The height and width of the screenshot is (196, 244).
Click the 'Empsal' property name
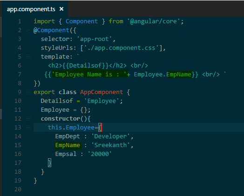(x=66, y=154)
